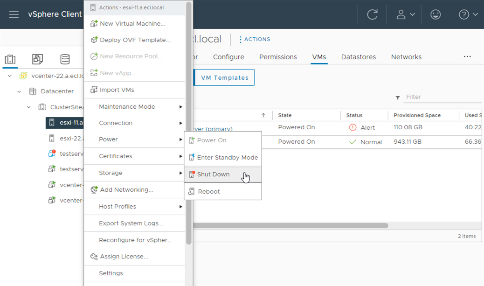The width and height of the screenshot is (484, 286).
Task: Switch to Storage inventory view icon
Action: click(x=65, y=59)
